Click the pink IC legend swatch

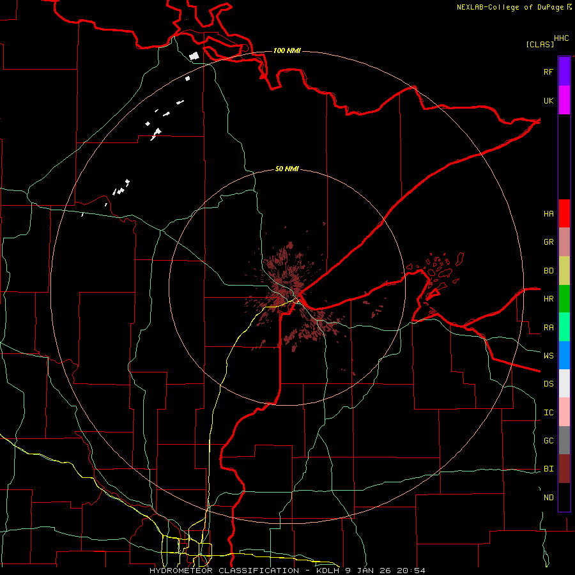point(564,412)
